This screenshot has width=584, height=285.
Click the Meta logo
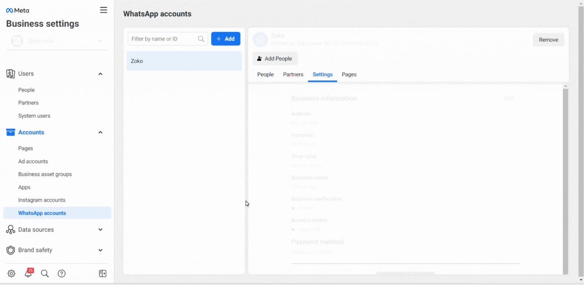tap(17, 11)
